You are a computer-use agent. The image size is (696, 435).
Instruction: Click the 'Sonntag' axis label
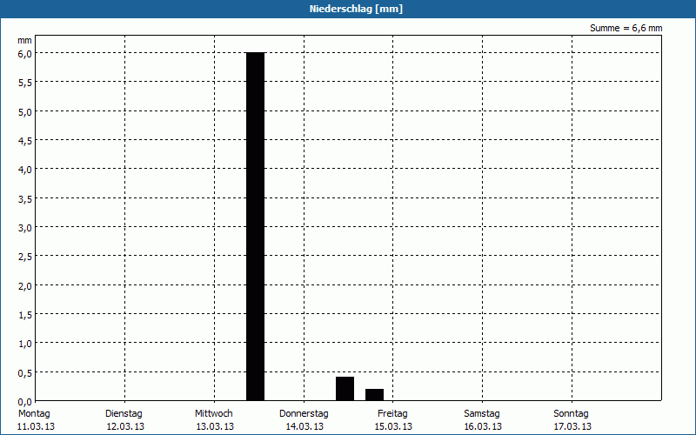tap(572, 414)
